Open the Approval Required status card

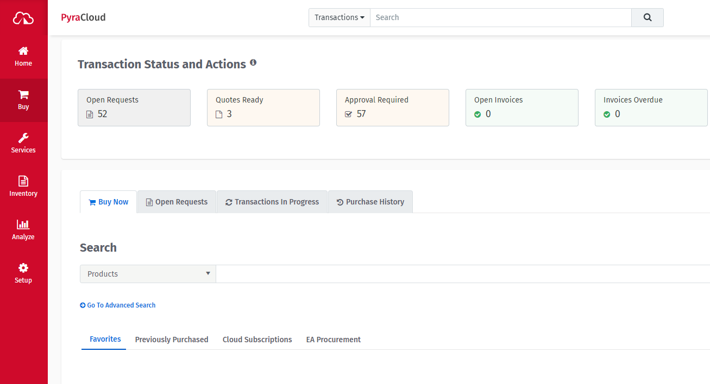coord(392,107)
